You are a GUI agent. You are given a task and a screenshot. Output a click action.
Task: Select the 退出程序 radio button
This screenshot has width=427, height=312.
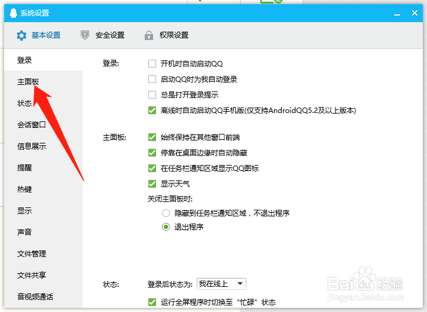pos(166,227)
